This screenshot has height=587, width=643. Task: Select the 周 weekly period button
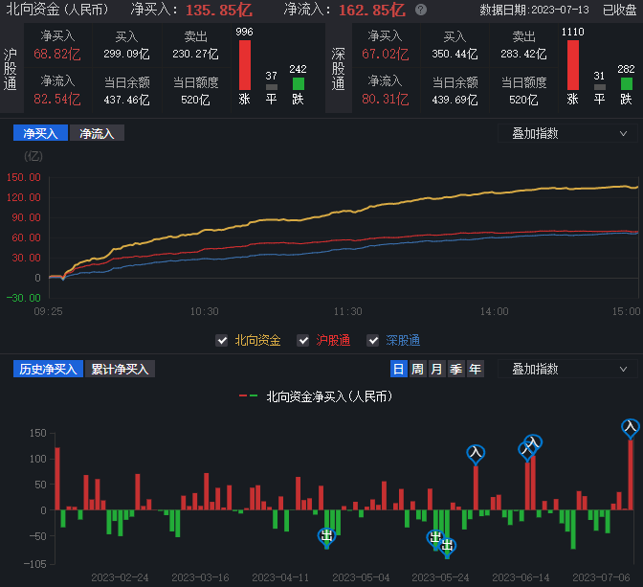coord(417,369)
